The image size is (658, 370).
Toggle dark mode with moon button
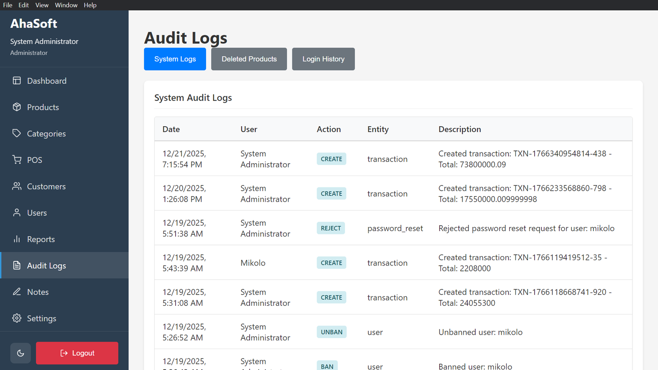click(21, 353)
